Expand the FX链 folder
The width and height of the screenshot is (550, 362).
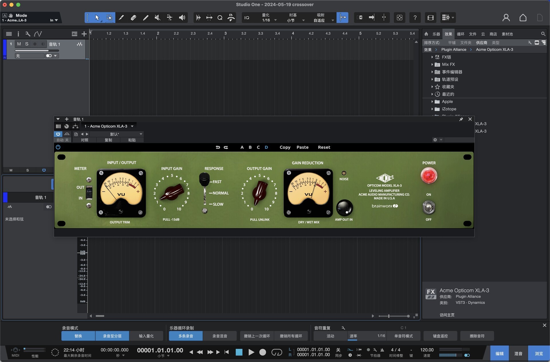coord(432,57)
